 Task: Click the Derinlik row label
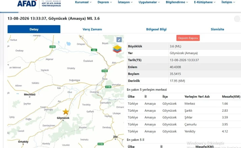(x=134, y=81)
